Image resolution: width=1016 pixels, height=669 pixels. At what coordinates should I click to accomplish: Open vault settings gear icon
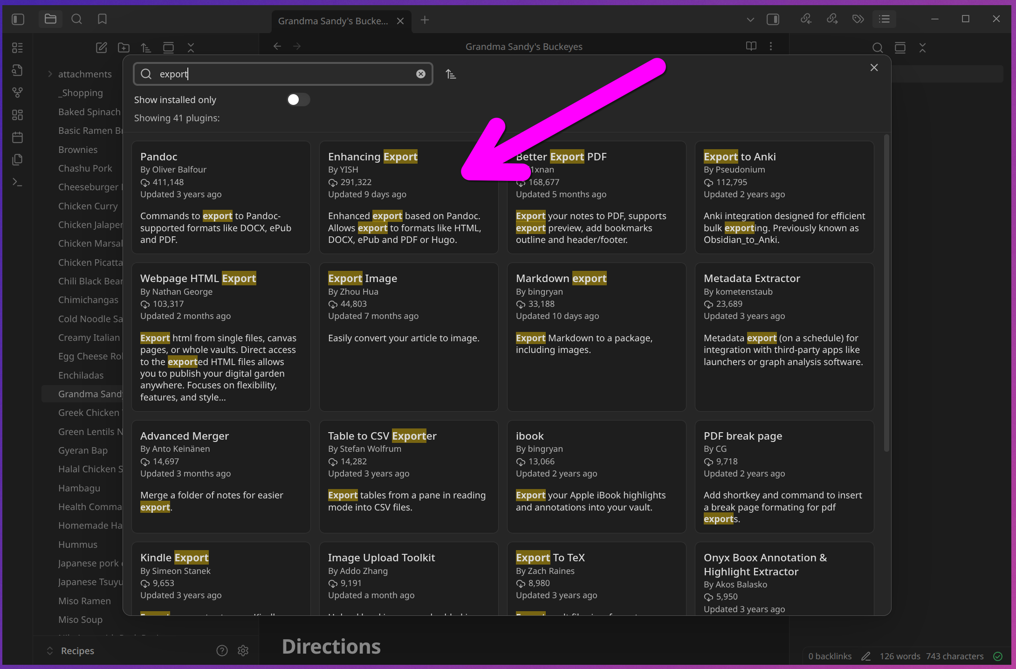point(243,650)
